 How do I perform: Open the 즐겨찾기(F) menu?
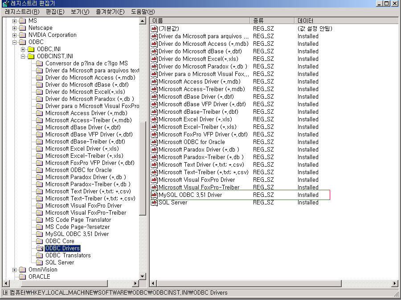click(110, 12)
